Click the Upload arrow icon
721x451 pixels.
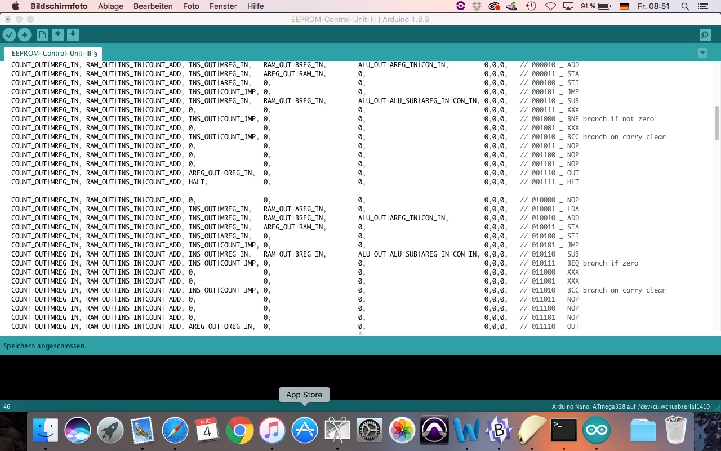(24, 35)
